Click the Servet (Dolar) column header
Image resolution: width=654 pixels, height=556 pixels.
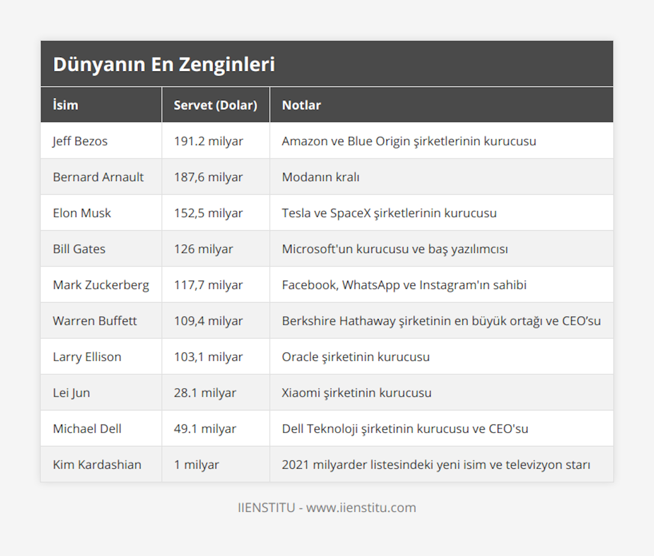[x=215, y=105]
